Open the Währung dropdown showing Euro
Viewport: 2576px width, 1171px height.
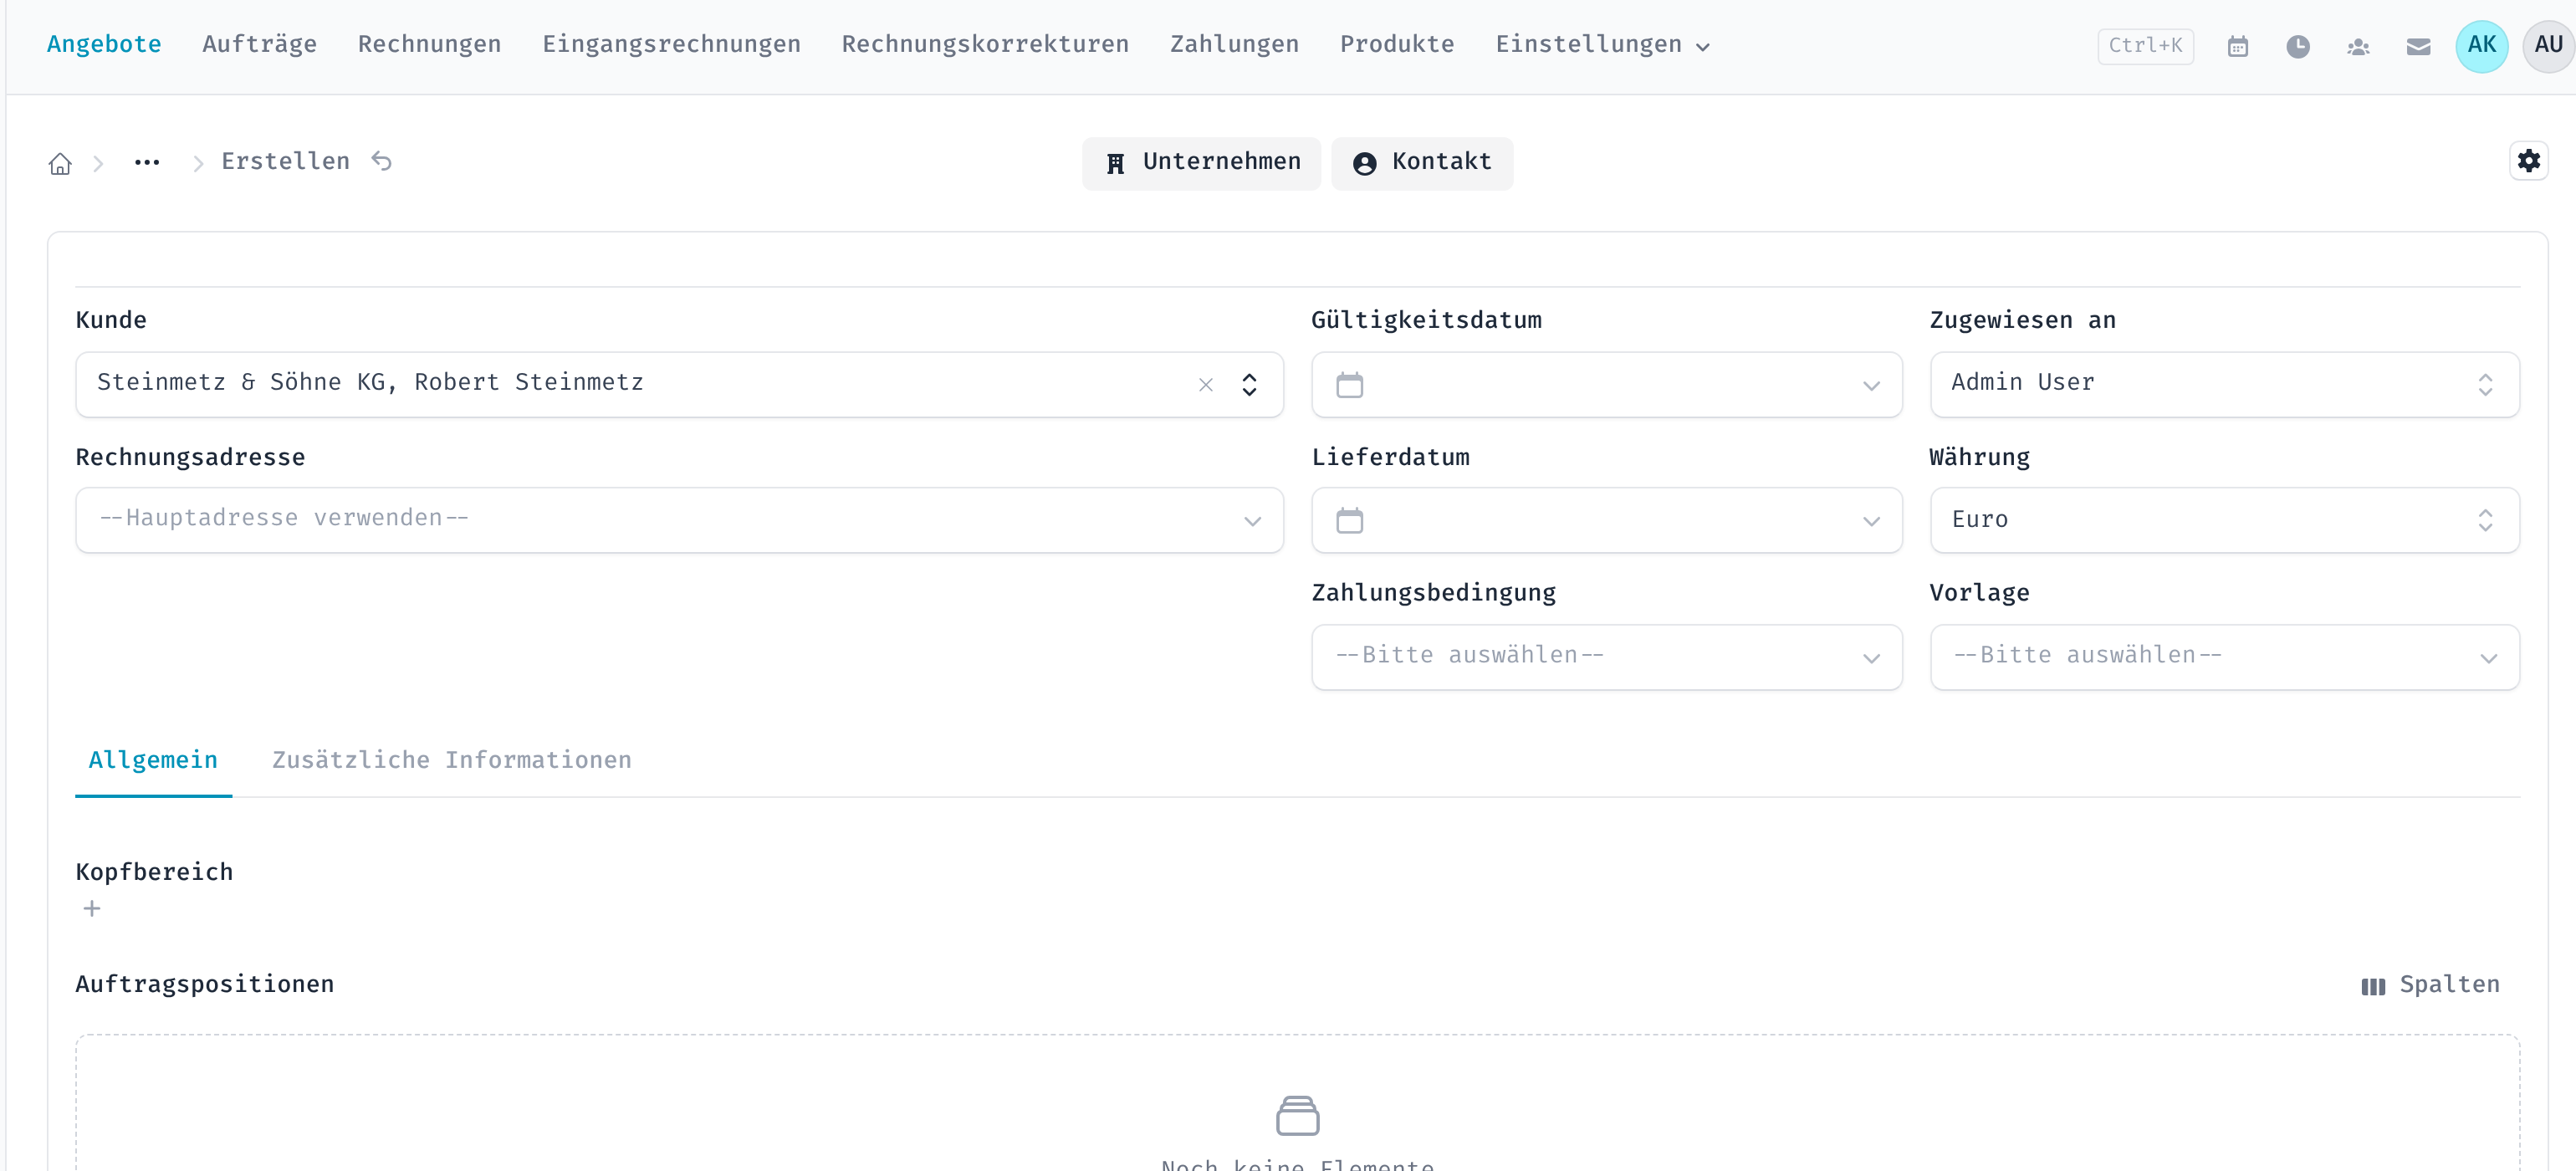pyautogui.click(x=2224, y=520)
